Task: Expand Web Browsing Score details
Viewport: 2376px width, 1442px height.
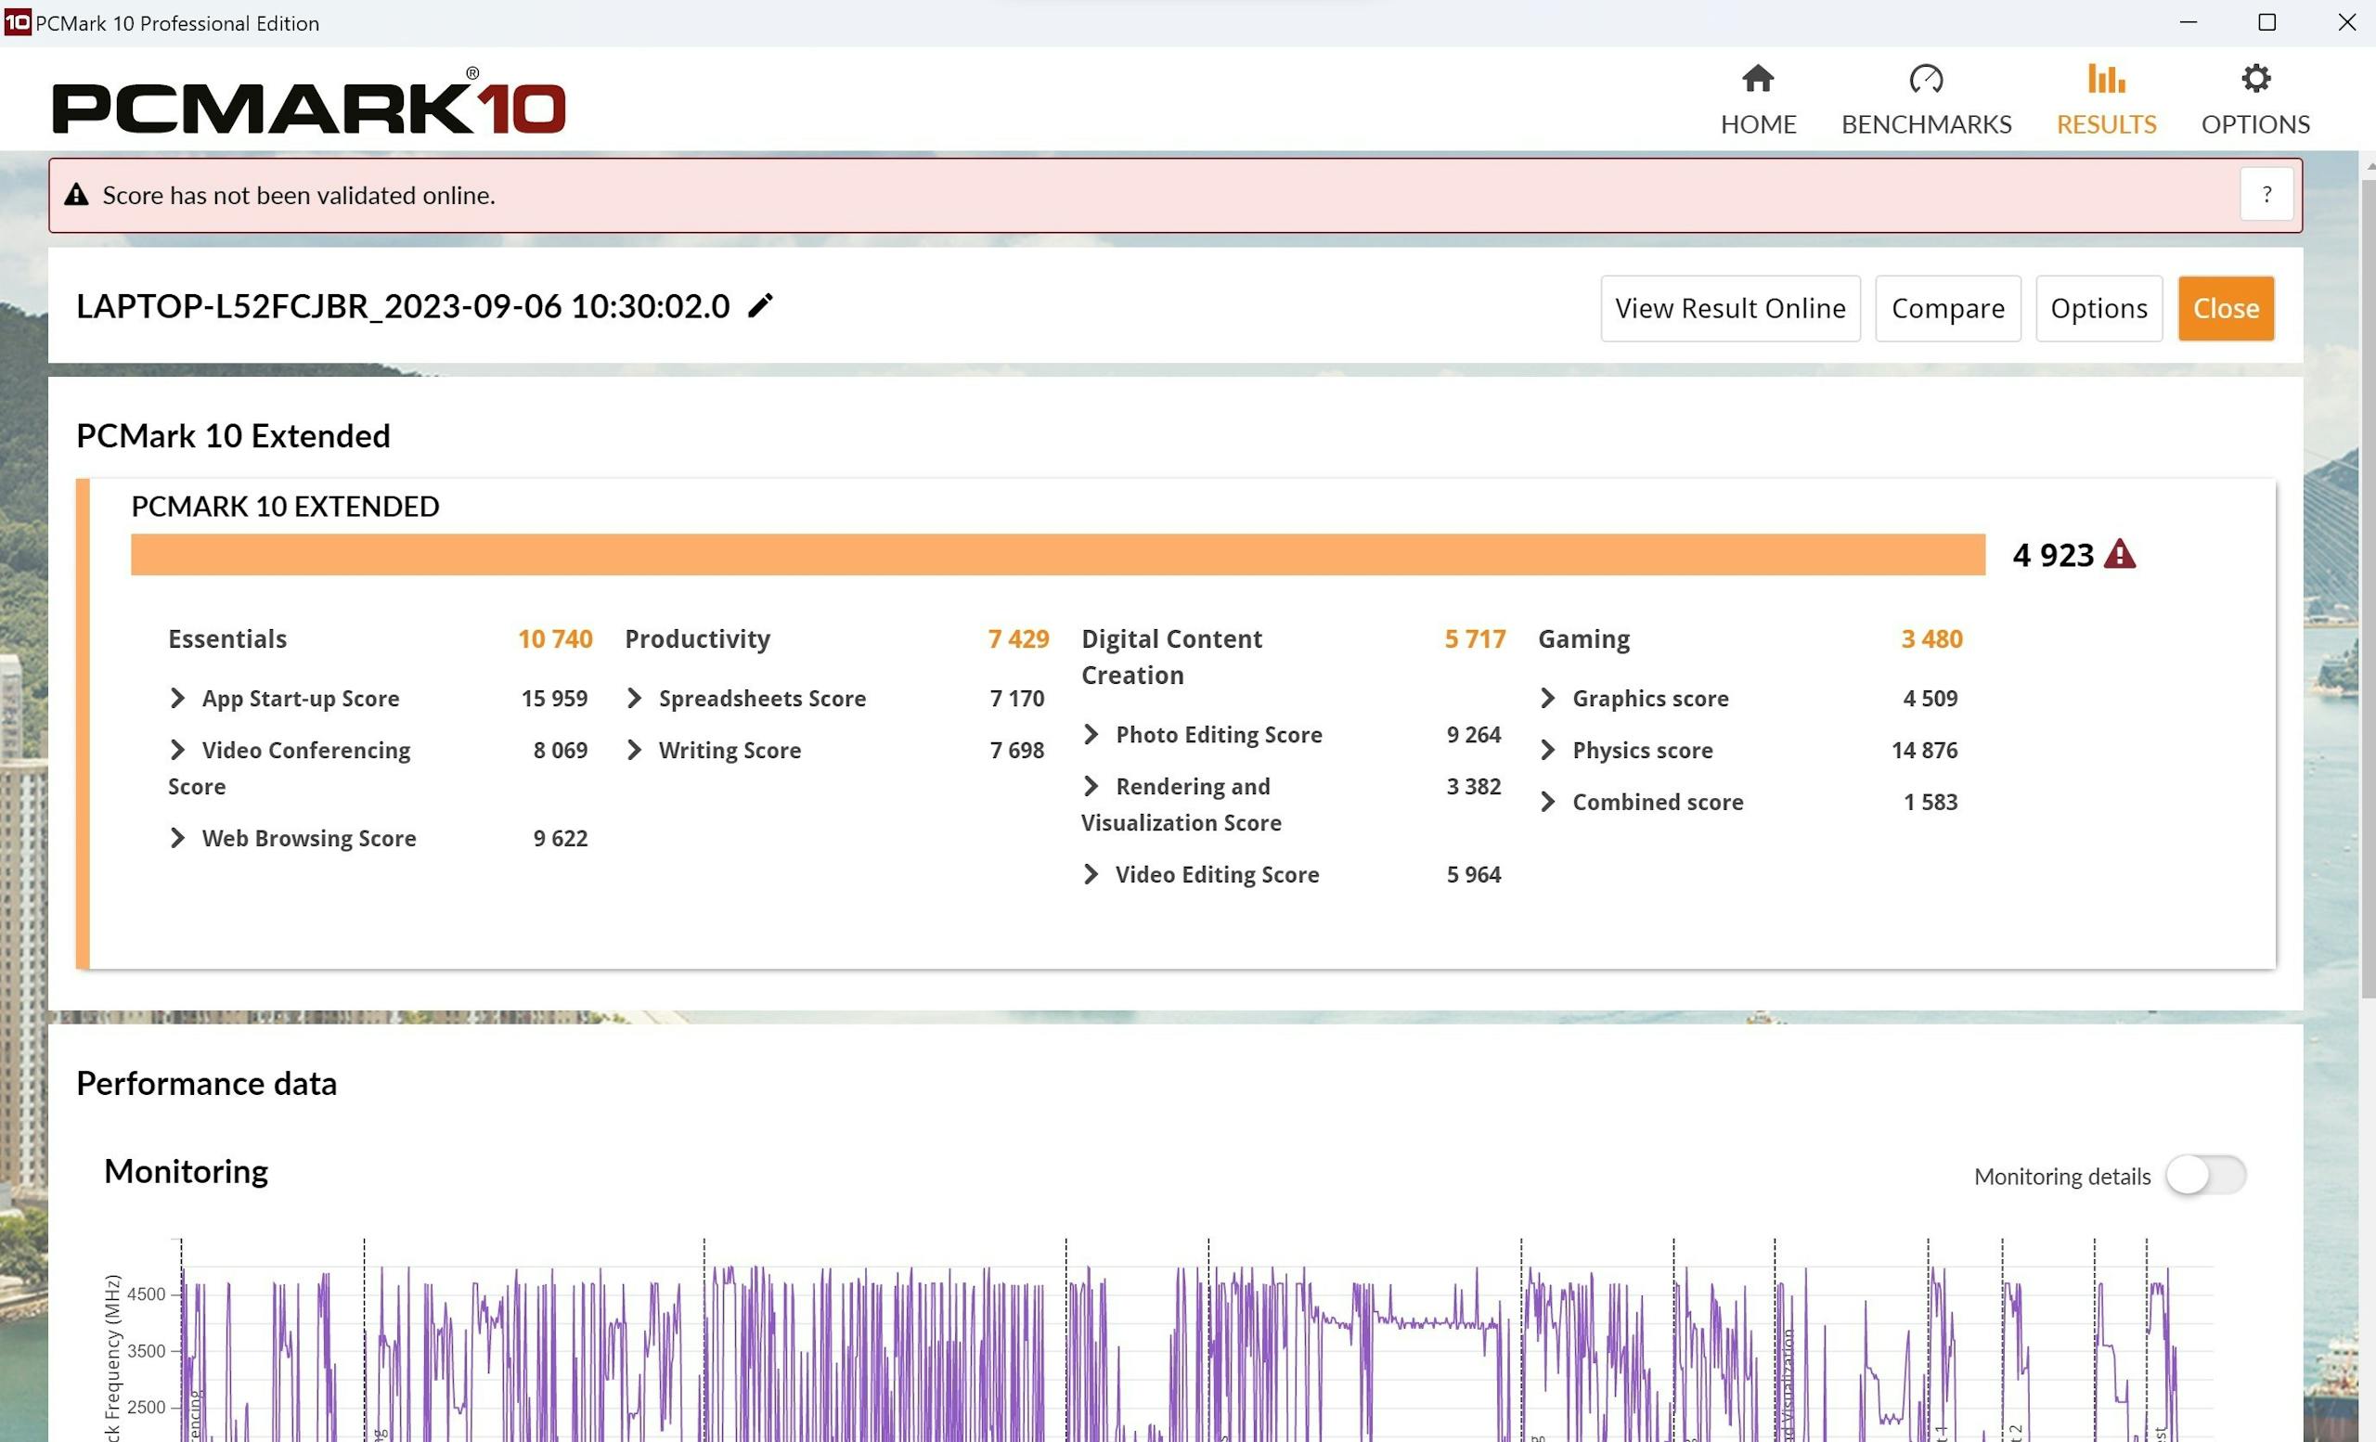Action: (177, 839)
